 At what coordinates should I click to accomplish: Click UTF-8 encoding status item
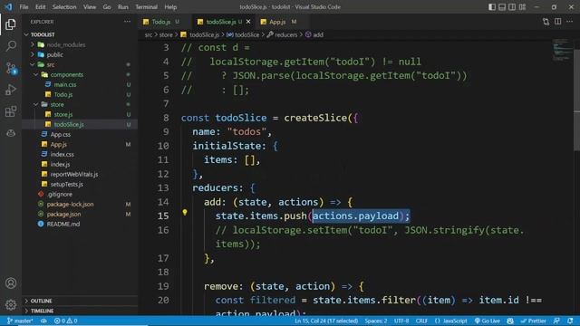coord(401,321)
